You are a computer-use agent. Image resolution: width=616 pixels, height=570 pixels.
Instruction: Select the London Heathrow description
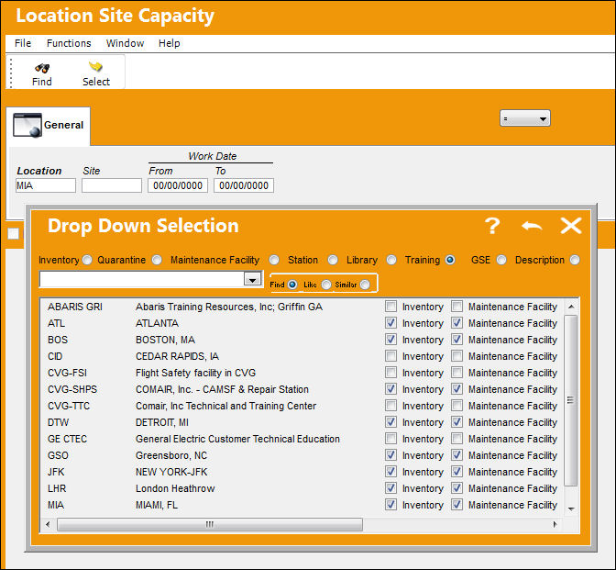[x=175, y=488]
